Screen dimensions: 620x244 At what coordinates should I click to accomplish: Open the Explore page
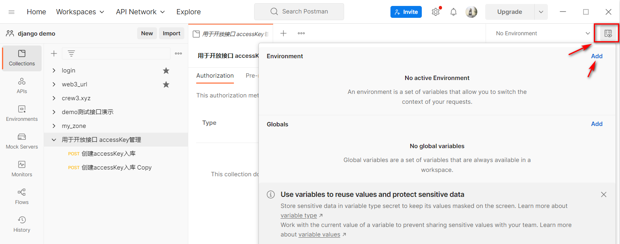pyautogui.click(x=189, y=12)
